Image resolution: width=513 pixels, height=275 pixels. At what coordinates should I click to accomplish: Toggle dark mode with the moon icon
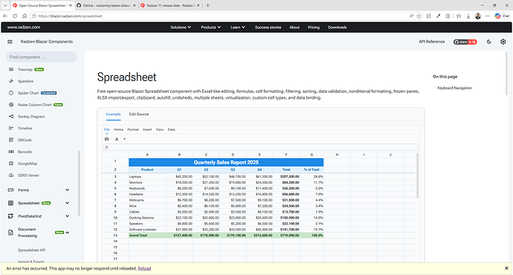(x=488, y=42)
